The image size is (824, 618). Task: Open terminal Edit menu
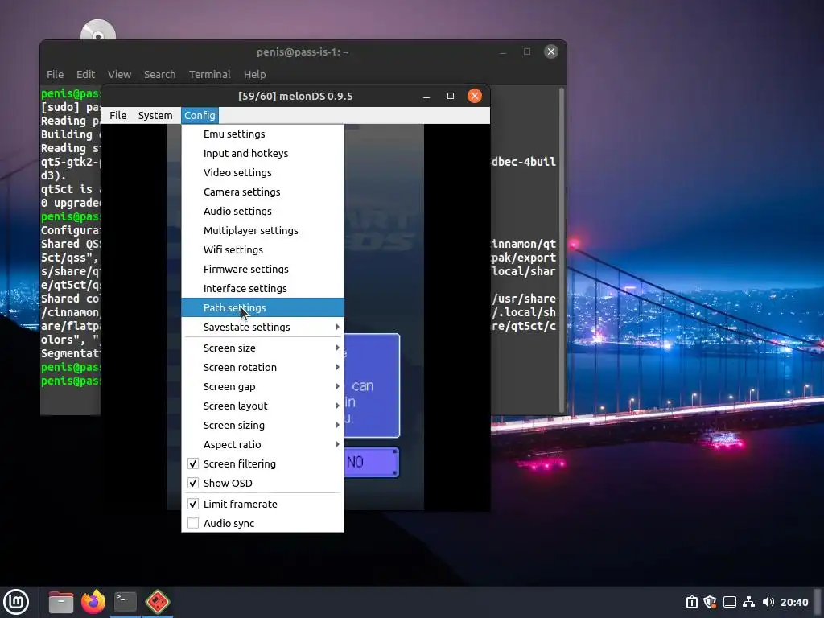tap(85, 74)
